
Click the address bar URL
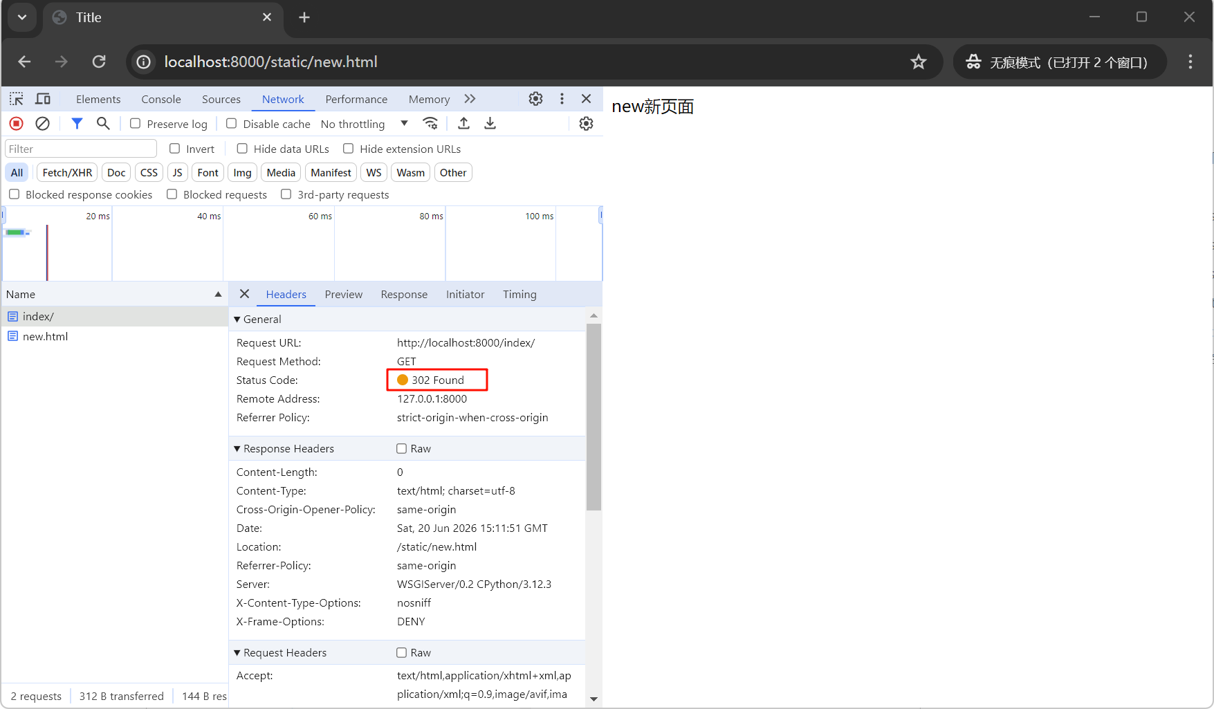[x=270, y=62]
